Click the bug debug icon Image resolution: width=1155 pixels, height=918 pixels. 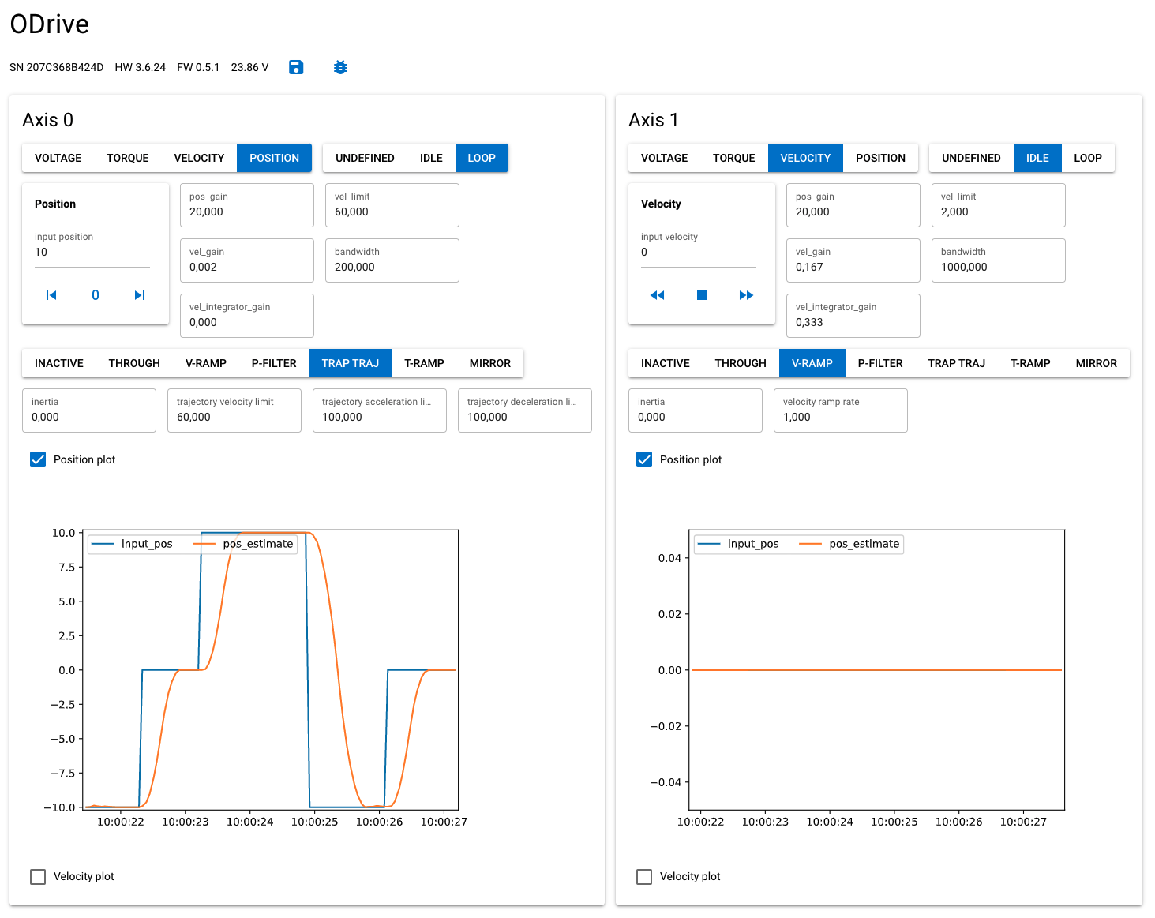(340, 67)
